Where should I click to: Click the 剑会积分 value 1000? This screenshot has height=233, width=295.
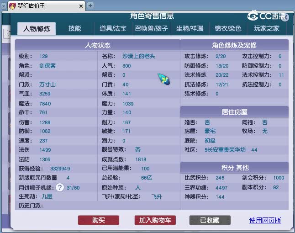[279, 178]
